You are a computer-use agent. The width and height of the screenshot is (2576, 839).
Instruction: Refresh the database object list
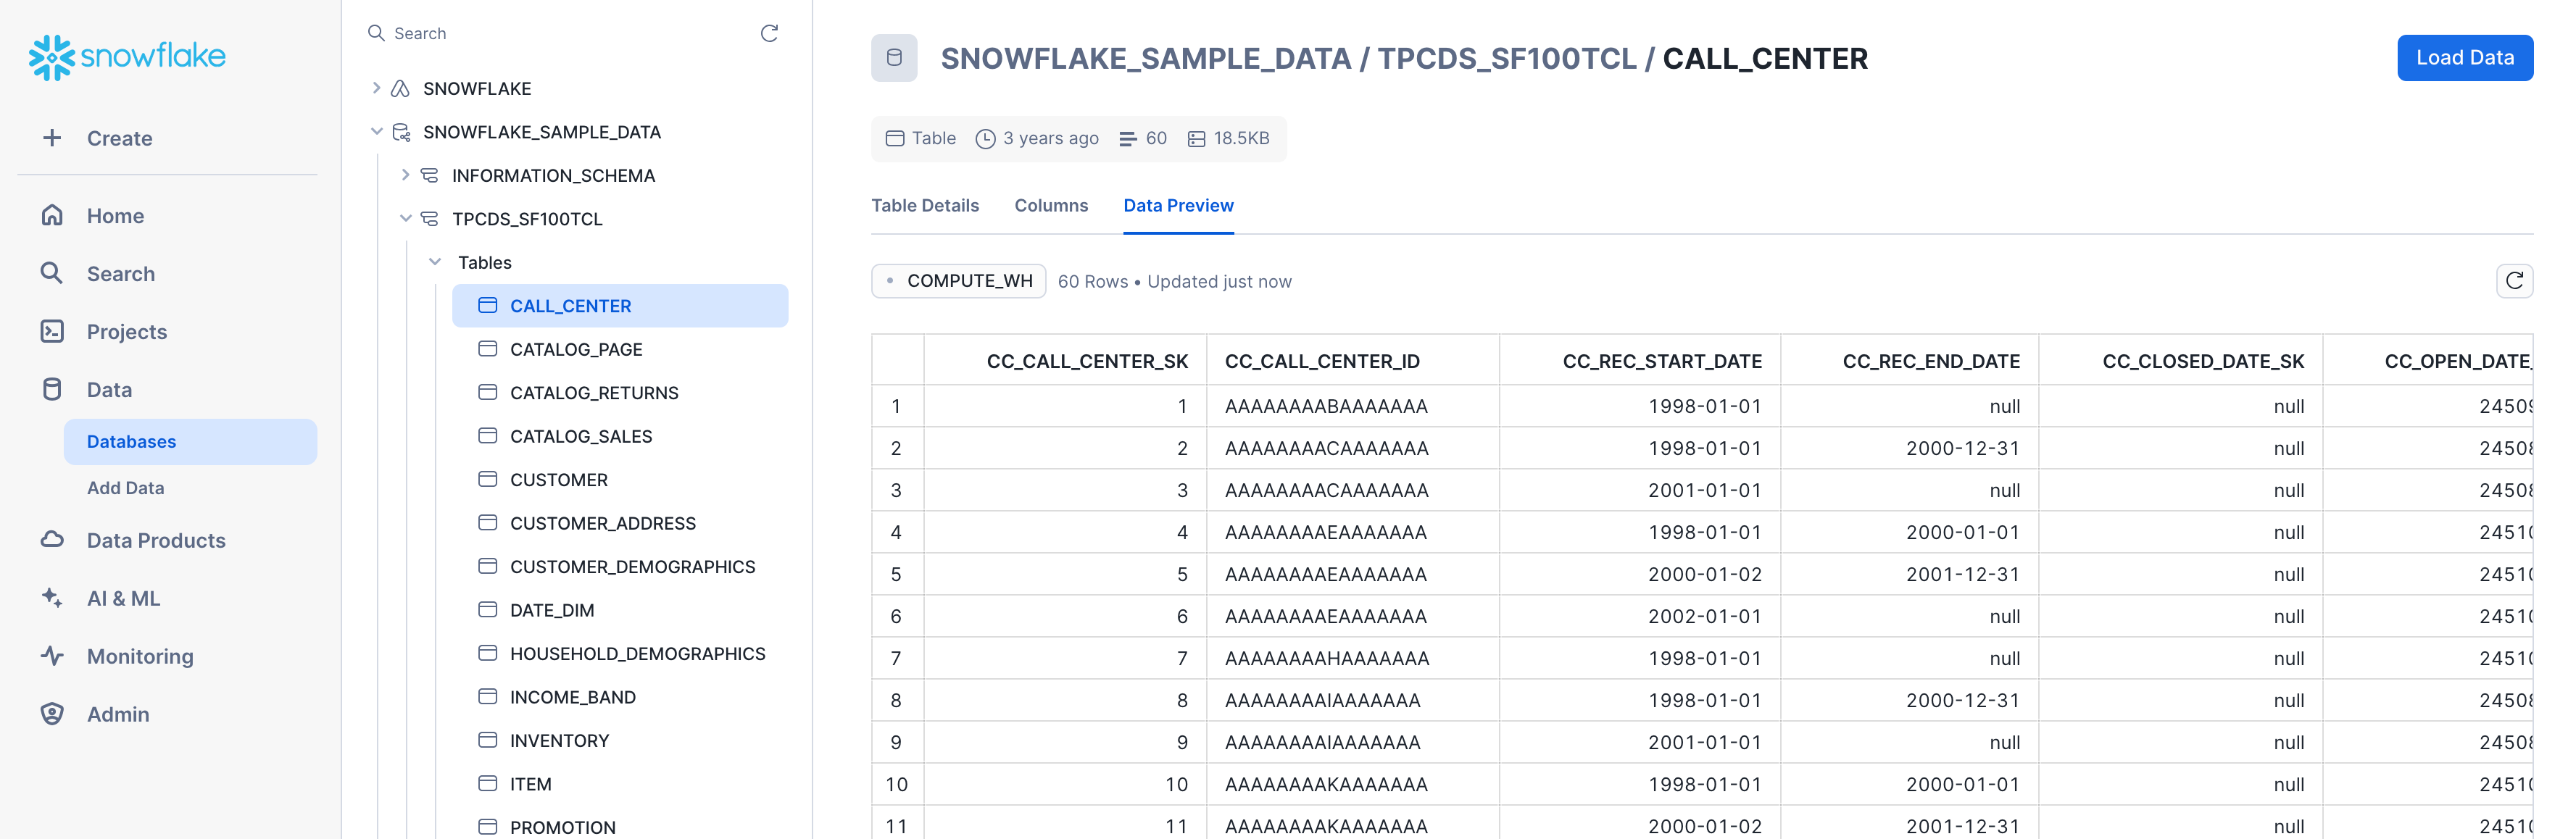(769, 33)
